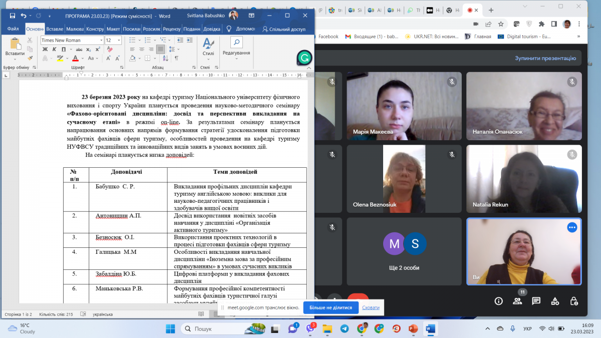The height and width of the screenshot is (338, 601).
Task: Open the Grammarly green G button
Action: tap(305, 58)
